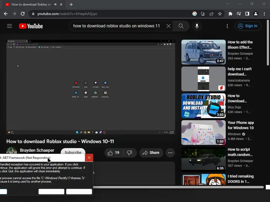Image resolution: width=270 pixels, height=202 pixels.
Task: Click the address bar URL
Action: click(x=67, y=14)
